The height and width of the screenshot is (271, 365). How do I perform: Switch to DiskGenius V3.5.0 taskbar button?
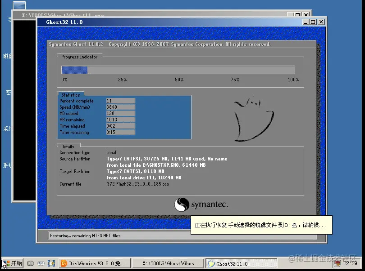point(95,263)
